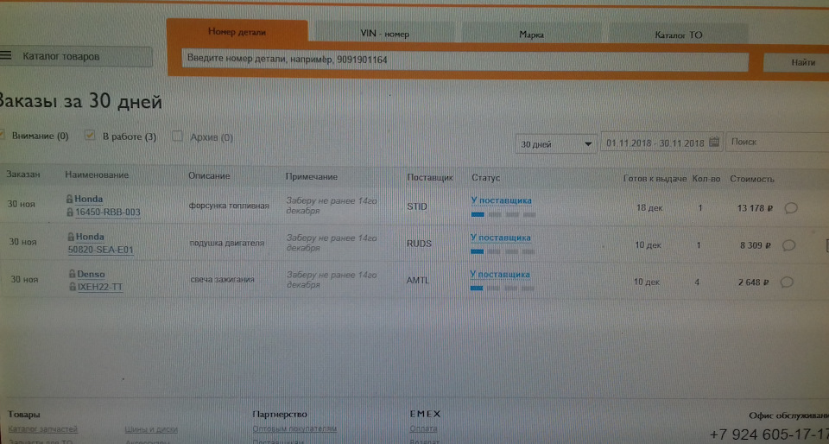Click progress bar under AMTL order status
Image resolution: width=829 pixels, height=444 pixels.
point(502,289)
